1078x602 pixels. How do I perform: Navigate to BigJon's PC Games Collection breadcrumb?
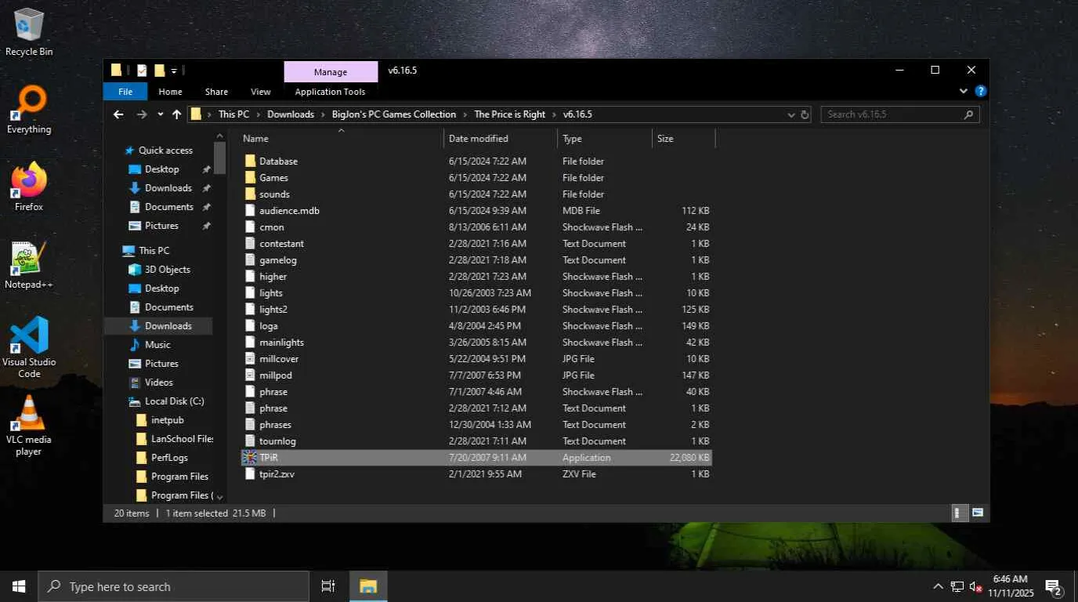(393, 114)
